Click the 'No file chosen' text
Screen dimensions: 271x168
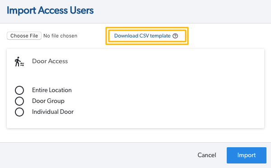61,36
